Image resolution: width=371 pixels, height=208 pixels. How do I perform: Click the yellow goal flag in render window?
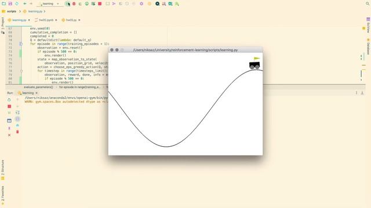tap(256, 59)
